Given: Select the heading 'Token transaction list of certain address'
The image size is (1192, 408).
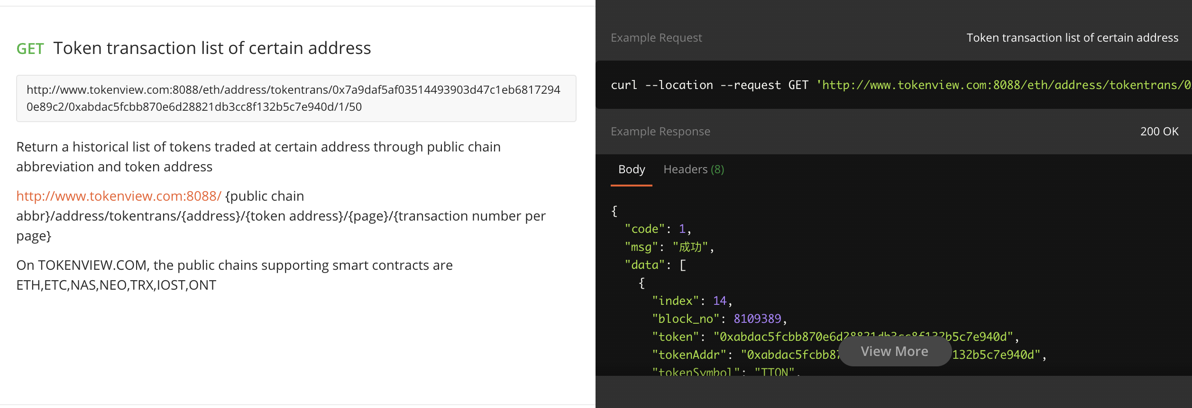Looking at the screenshot, I should click(212, 48).
